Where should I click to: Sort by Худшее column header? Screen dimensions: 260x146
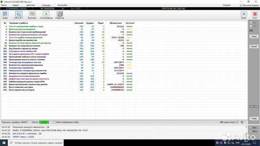[90, 23]
